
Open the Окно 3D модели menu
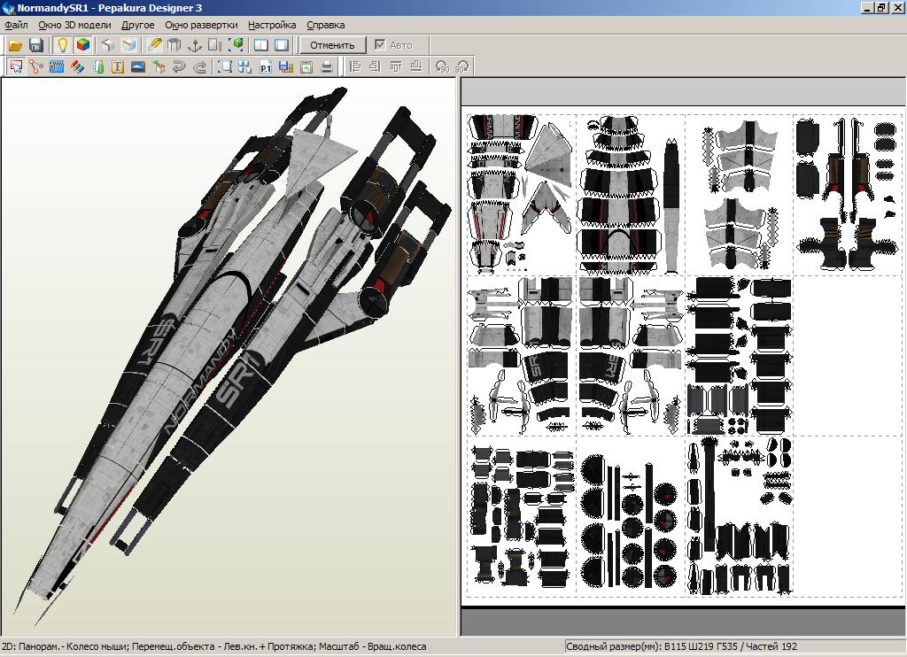click(x=74, y=25)
